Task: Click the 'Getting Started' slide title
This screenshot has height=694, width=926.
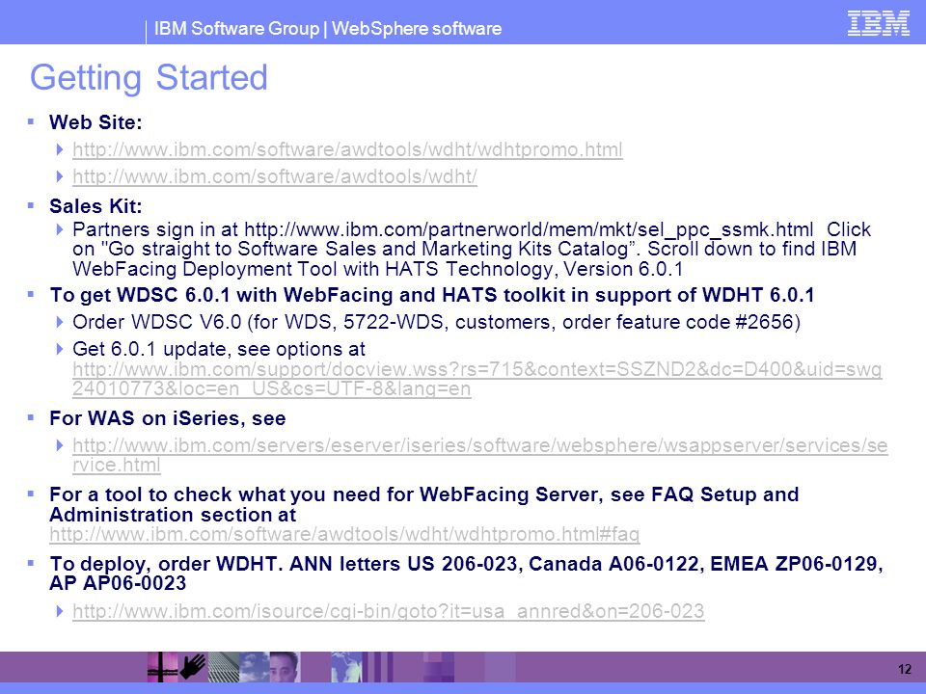Action: pyautogui.click(x=149, y=77)
